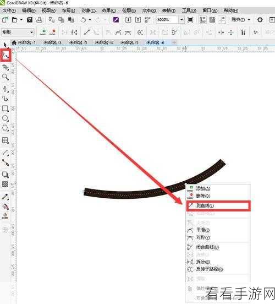Image resolution: width=275 pixels, height=304 pixels.
Task: Open the 效果 menu
Action: tap(109, 10)
